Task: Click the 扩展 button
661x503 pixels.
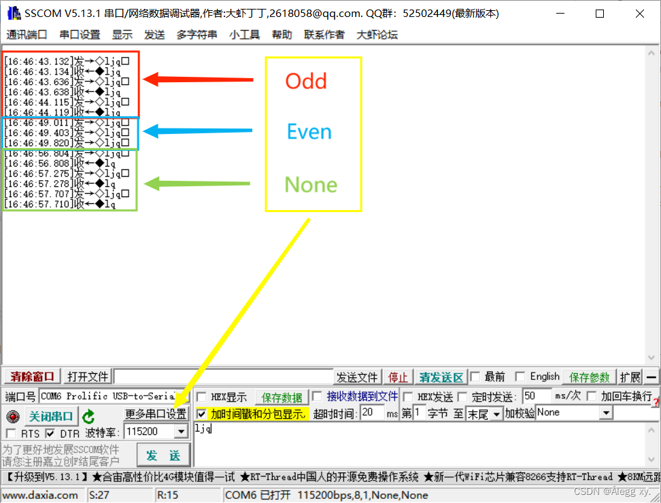Action: 630,377
